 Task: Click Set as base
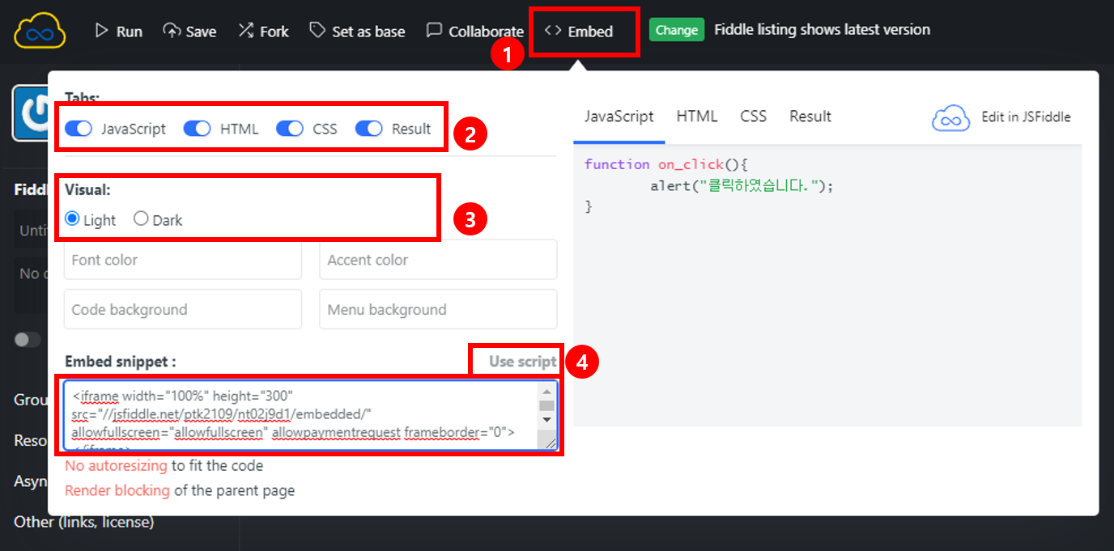(x=357, y=31)
